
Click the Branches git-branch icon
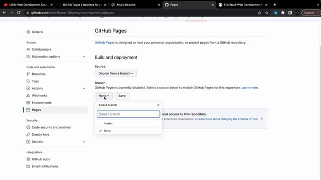click(28, 74)
